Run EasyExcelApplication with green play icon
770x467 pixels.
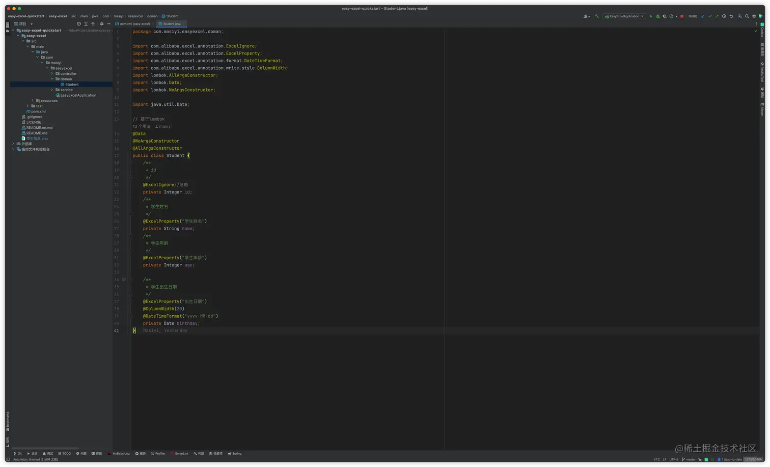coord(651,16)
